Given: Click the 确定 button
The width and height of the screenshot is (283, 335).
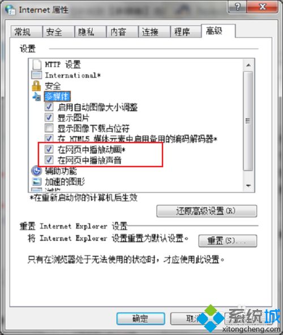Looking at the screenshot, I should 140,319.
